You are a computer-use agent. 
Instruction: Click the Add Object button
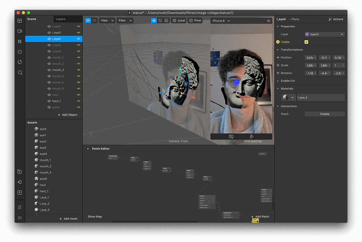[x=68, y=115]
